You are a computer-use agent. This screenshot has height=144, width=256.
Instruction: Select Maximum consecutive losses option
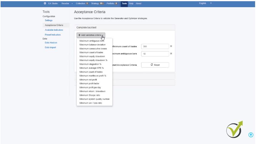pyautogui.click(x=93, y=49)
